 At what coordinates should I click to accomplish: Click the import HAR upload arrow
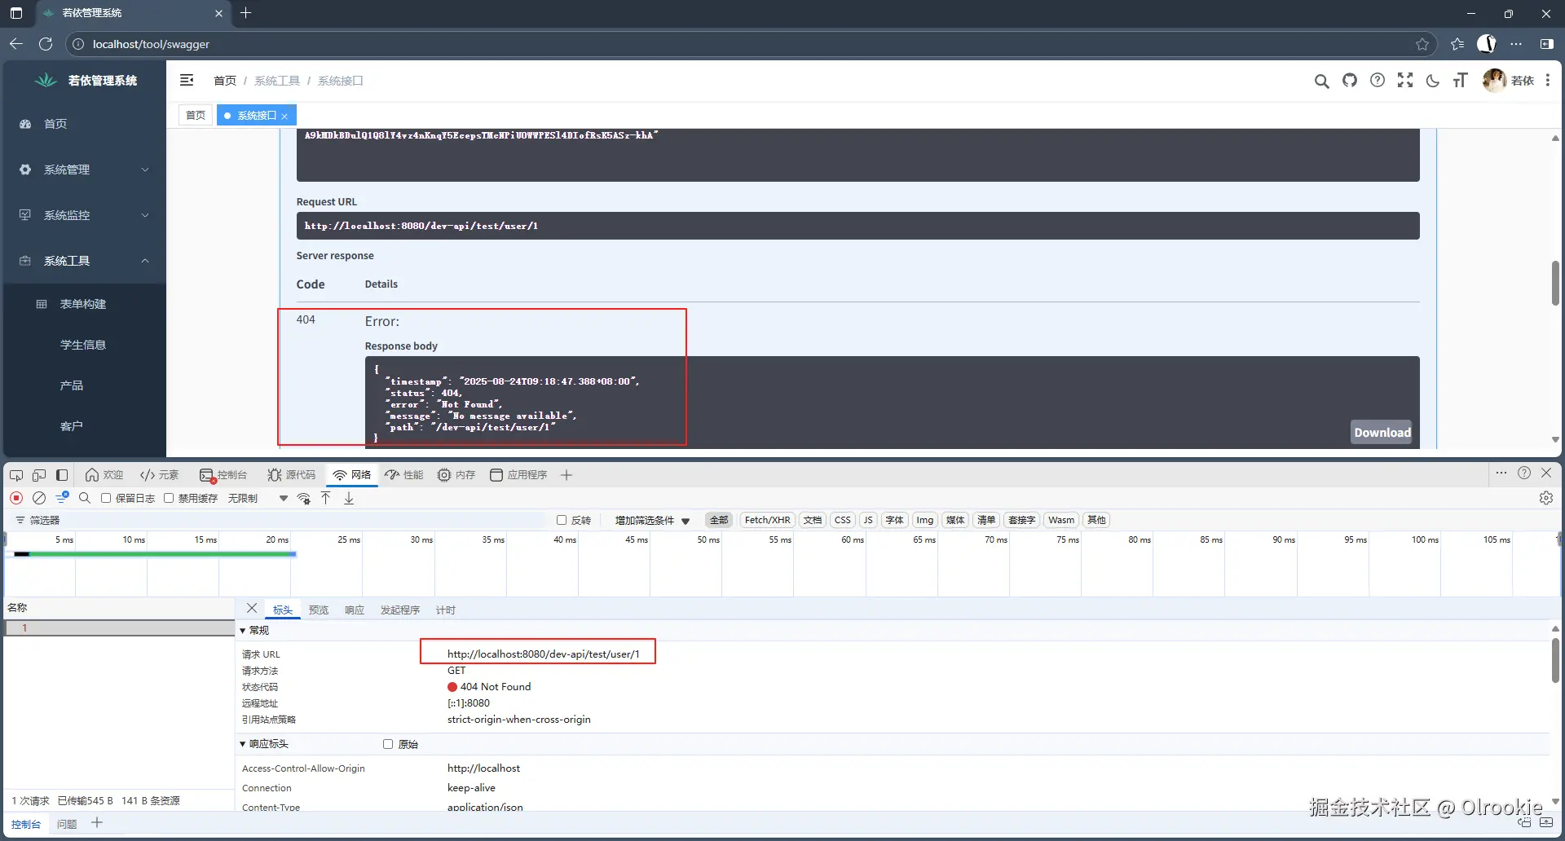[326, 498]
